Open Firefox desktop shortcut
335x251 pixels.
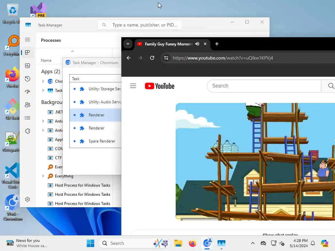(x=12, y=77)
